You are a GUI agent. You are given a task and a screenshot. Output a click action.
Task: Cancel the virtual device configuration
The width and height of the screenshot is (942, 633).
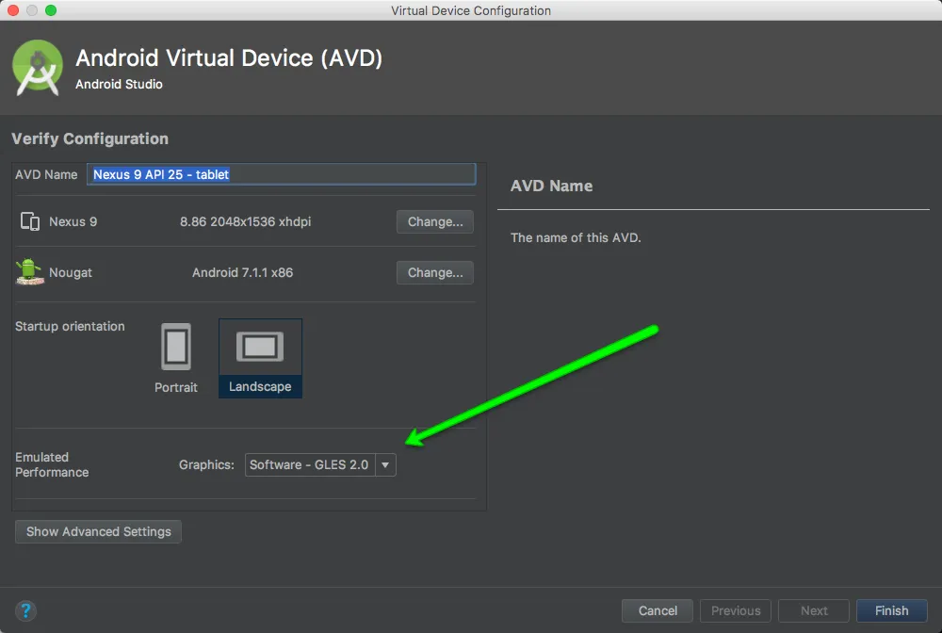658,610
